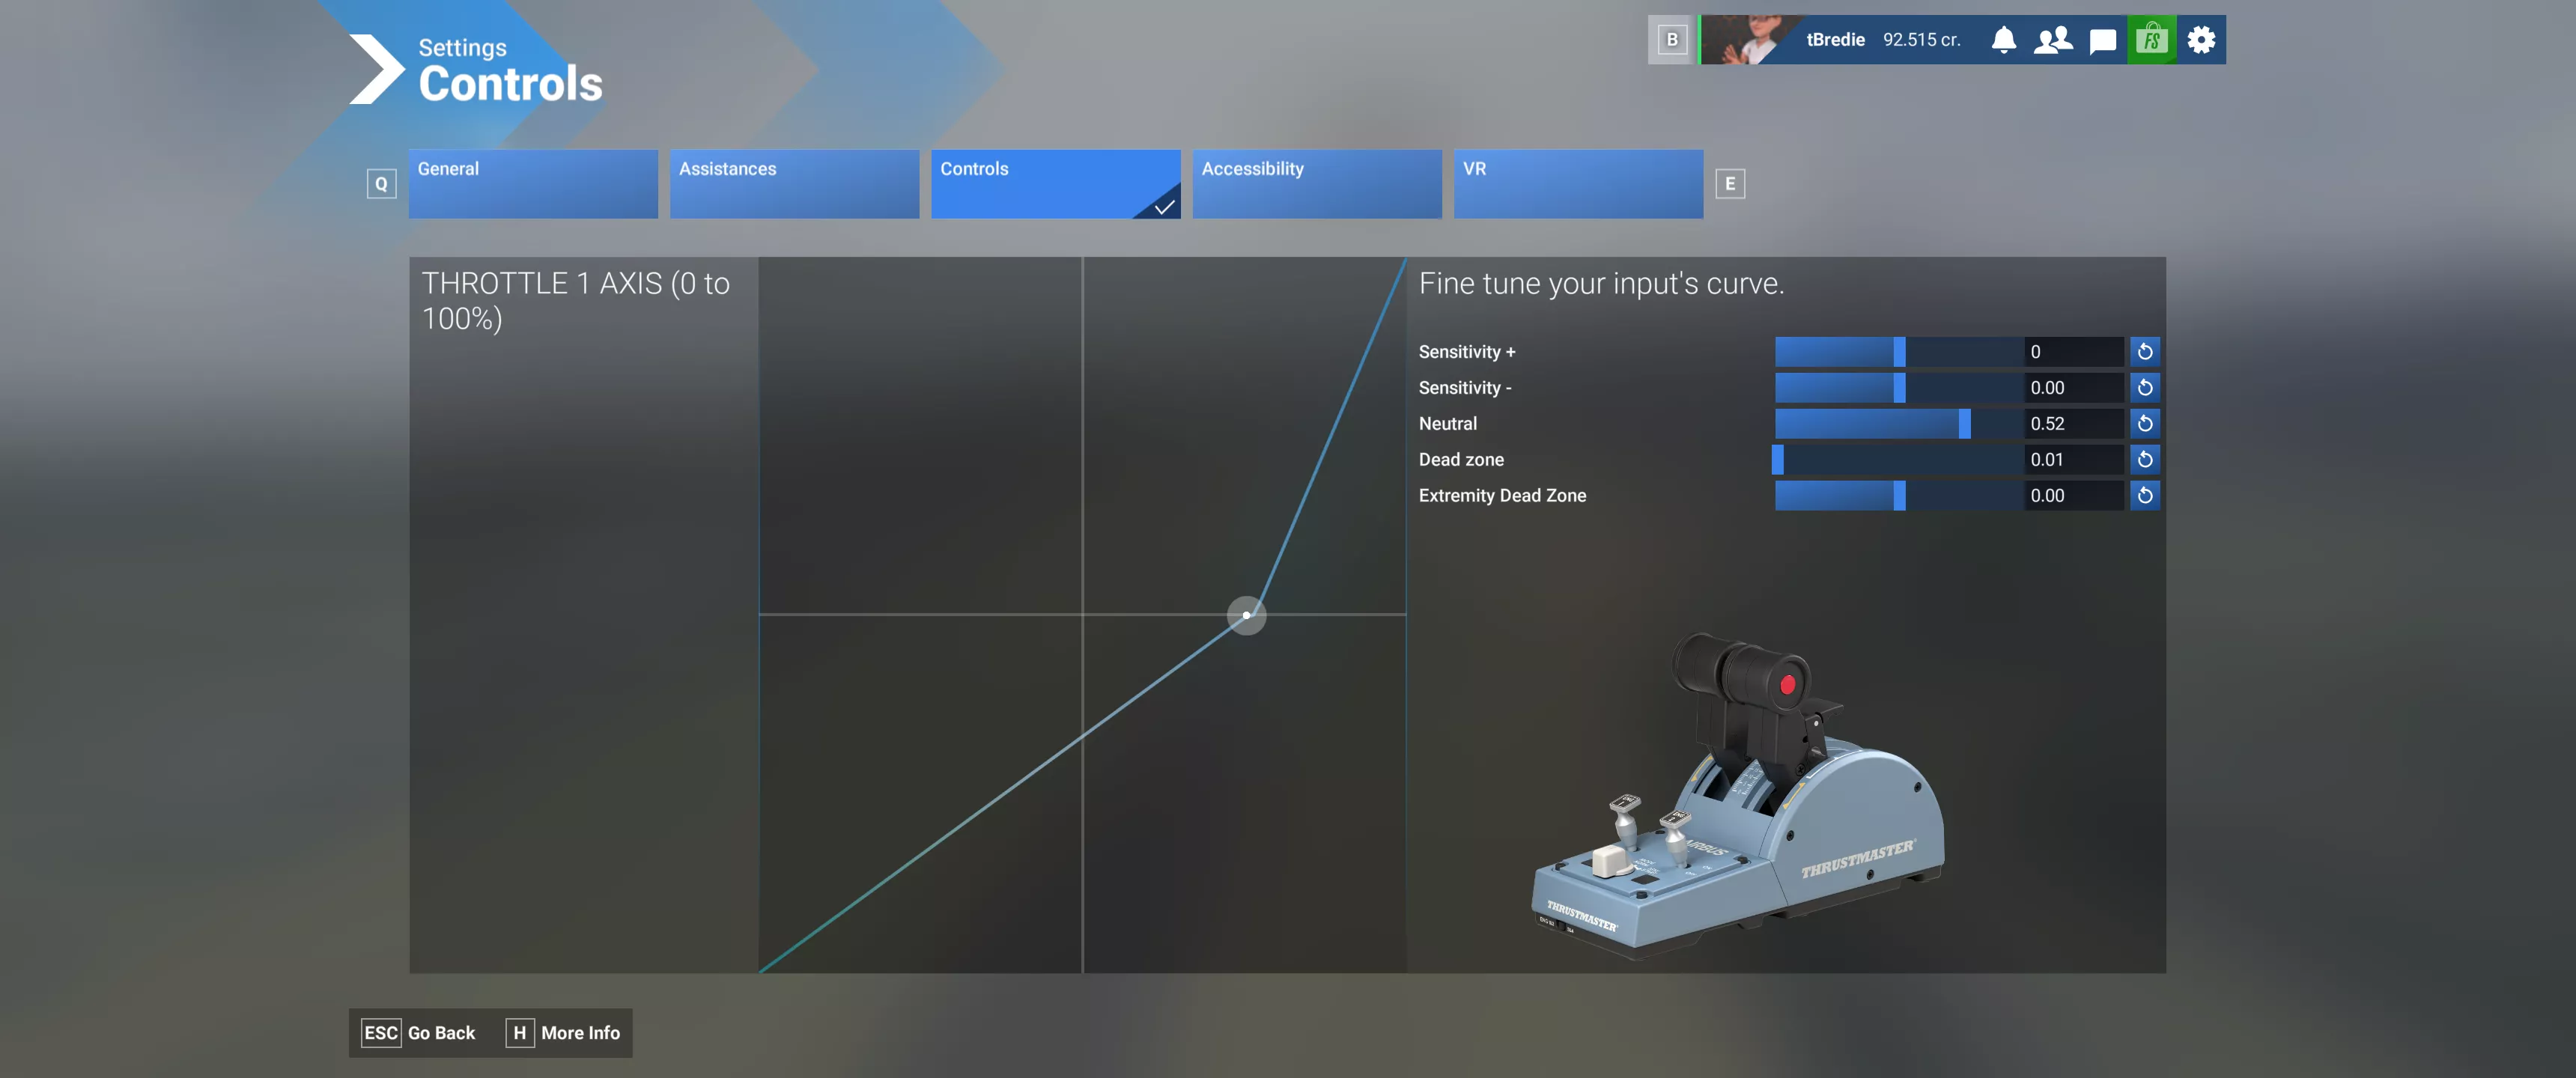Image resolution: width=2576 pixels, height=1078 pixels.
Task: Open the chat message icon
Action: pos(2103,40)
